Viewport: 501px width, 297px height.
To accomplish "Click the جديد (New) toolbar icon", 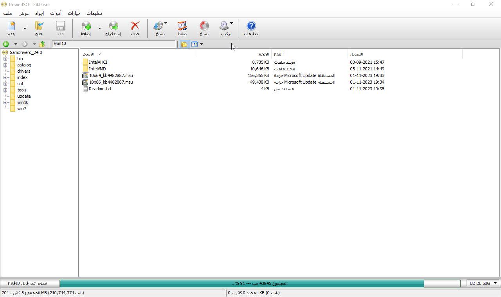I will pyautogui.click(x=11, y=26).
